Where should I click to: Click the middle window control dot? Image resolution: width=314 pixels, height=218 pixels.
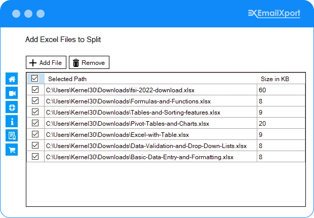point(28,14)
